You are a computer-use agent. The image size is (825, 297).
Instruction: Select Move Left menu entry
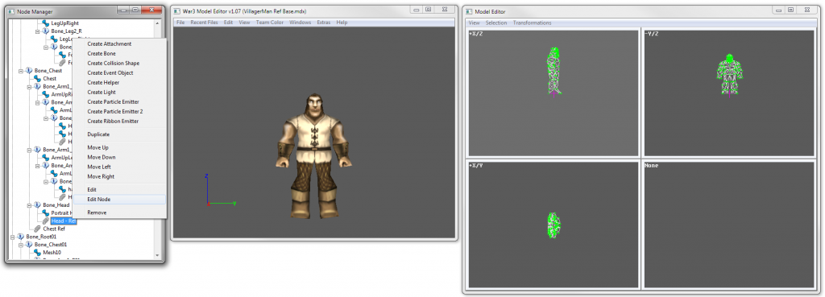[100, 167]
